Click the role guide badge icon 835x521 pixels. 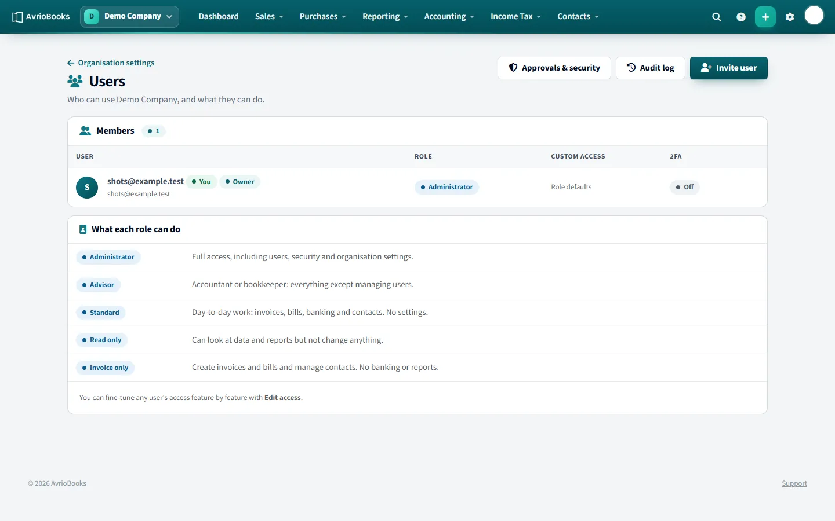coord(83,229)
